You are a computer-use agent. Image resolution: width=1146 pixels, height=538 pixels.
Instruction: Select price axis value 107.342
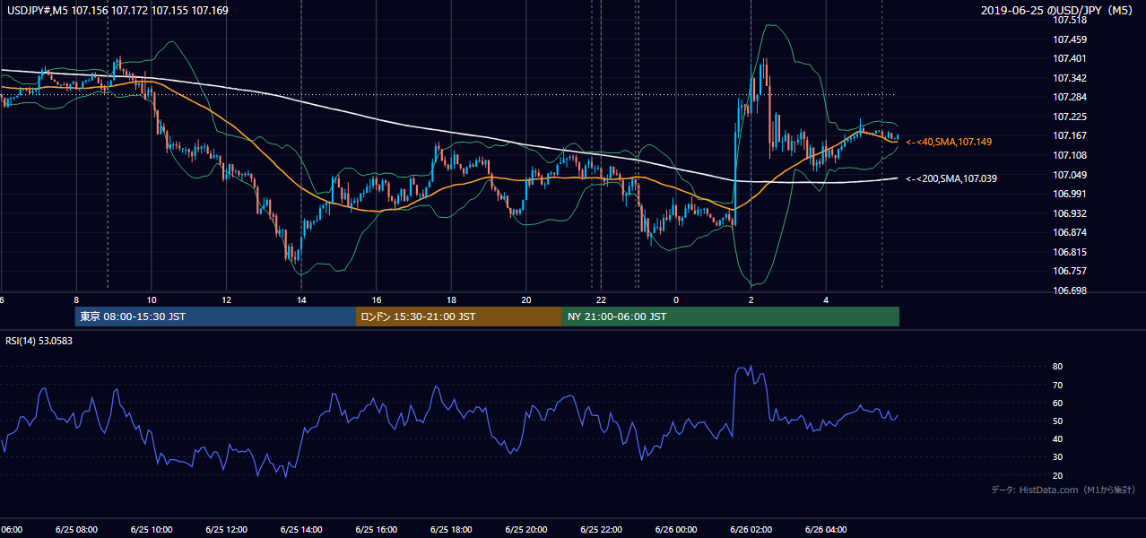pyautogui.click(x=1070, y=78)
